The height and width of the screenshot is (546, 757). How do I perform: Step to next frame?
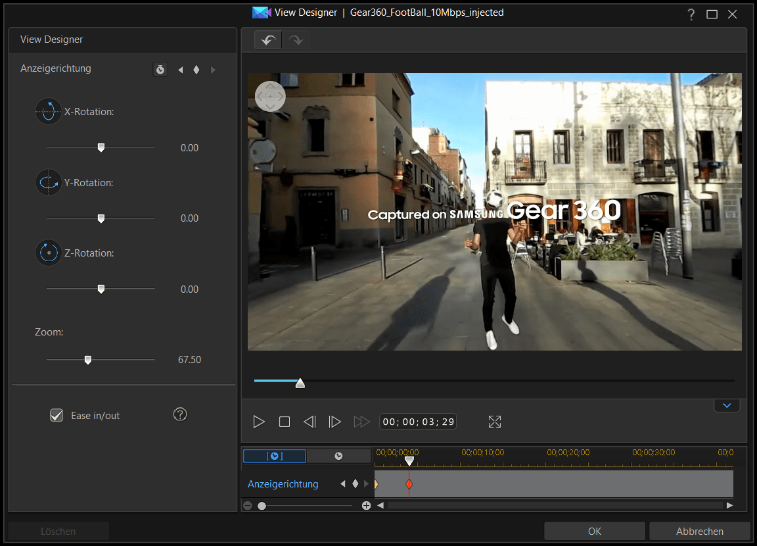[334, 422]
